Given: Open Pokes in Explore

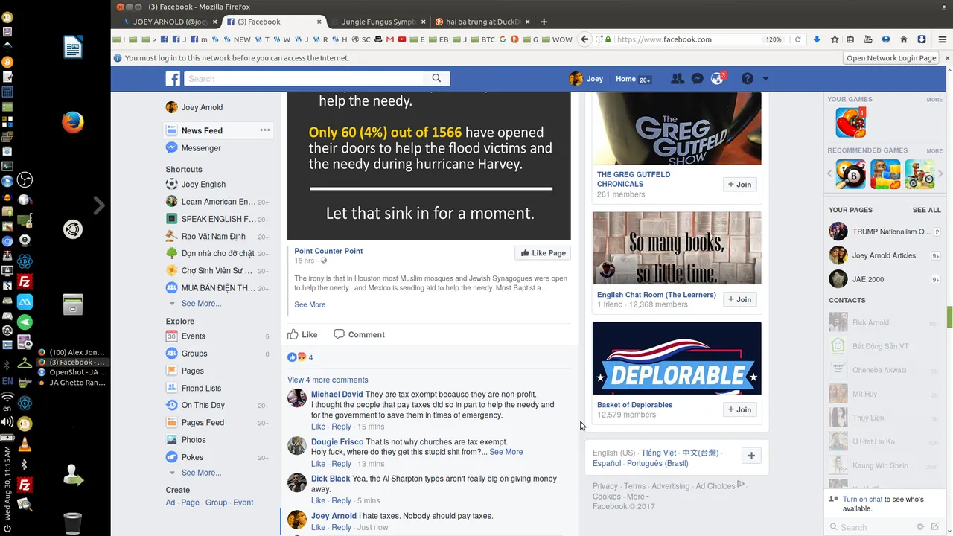Looking at the screenshot, I should coord(192,457).
